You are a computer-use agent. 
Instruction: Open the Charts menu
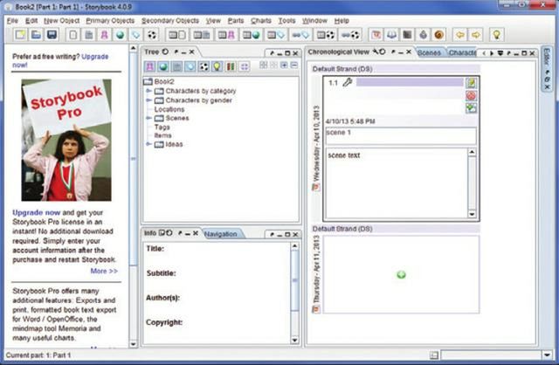click(x=261, y=21)
